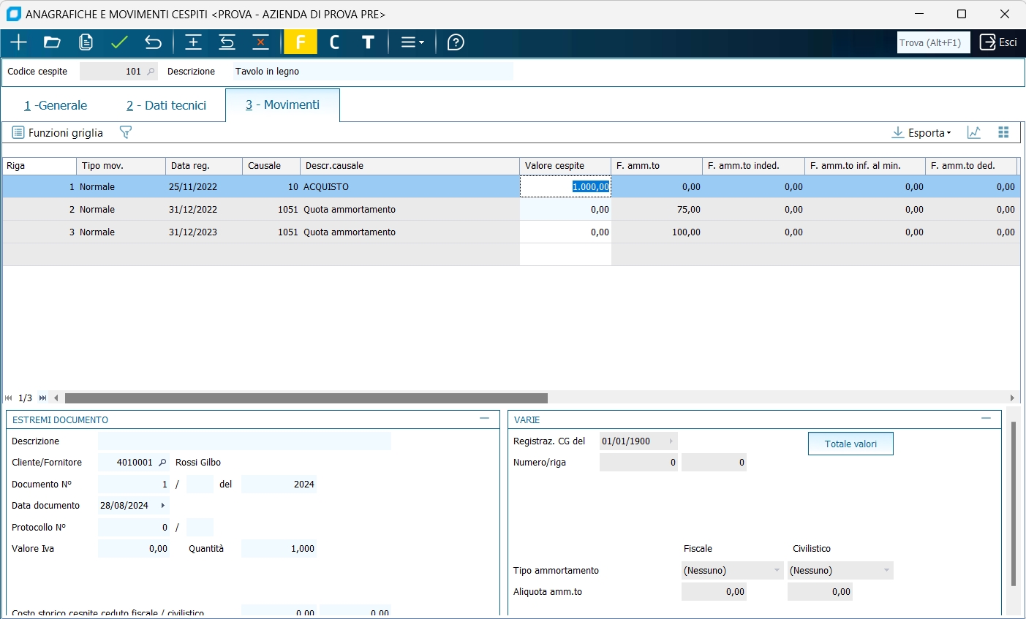1026x619 pixels.
Task: Click the undo arrow icon
Action: tap(153, 42)
